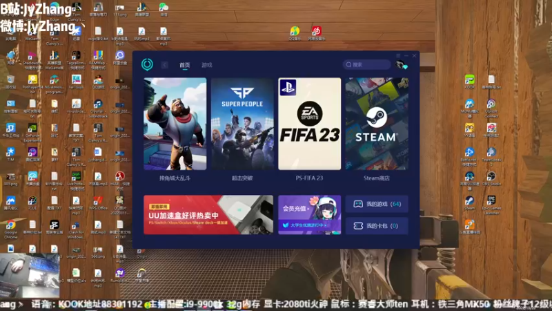Click the 大学生优惠进行中 strip
552x311 pixels.
click(306, 225)
